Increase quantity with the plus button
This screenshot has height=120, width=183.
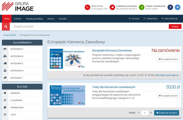[151, 113]
